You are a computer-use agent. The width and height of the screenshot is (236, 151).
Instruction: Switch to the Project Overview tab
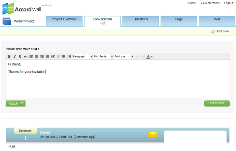point(64,19)
